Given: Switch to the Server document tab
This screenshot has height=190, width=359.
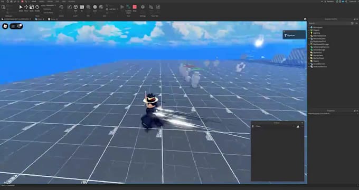Looking at the screenshot, I should coord(53,19).
